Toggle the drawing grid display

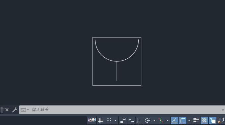pos(101,120)
